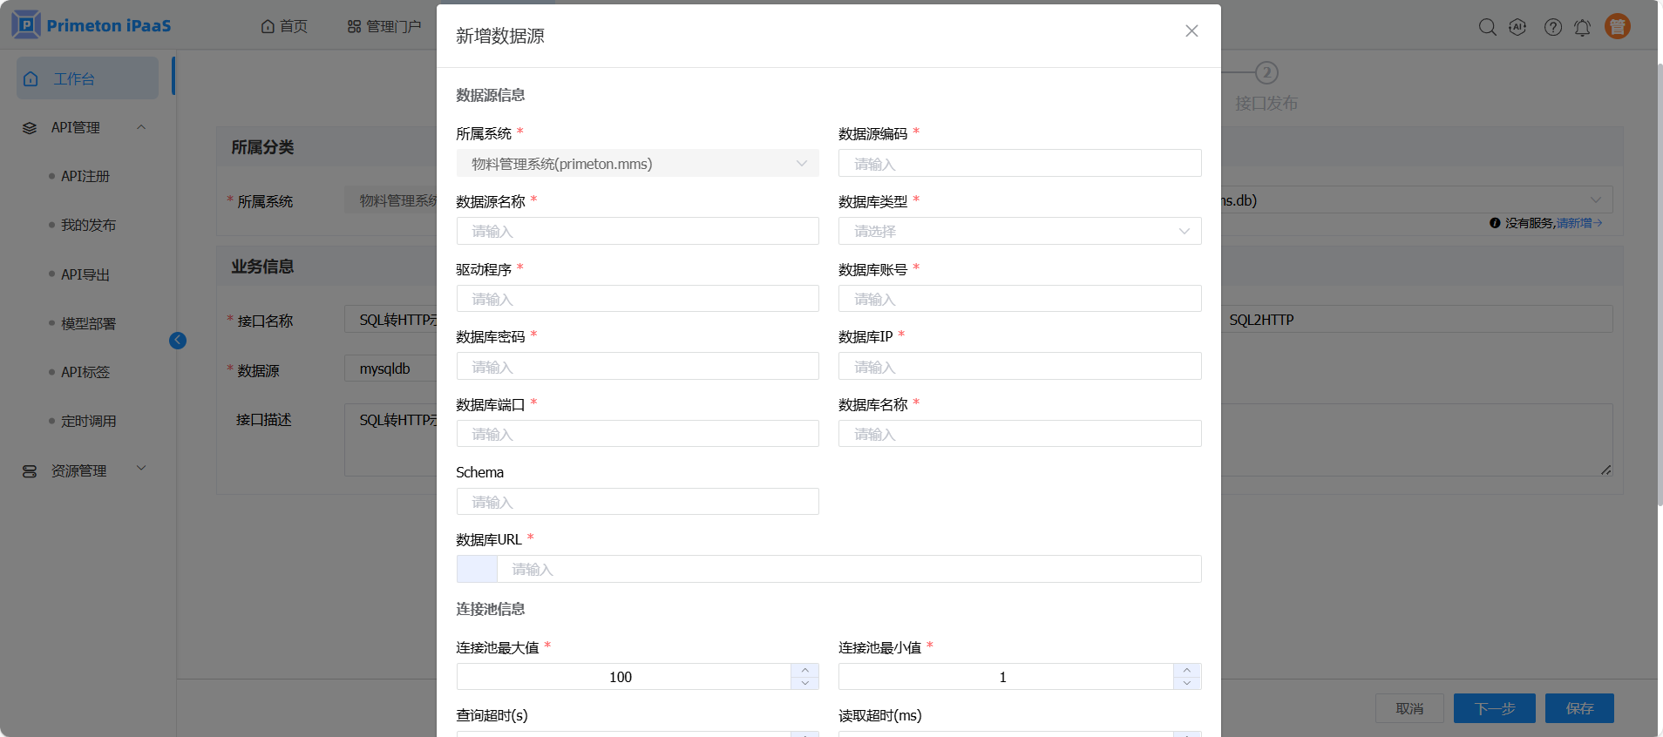The image size is (1663, 737).
Task: Click the Primeton iPaaS logo
Action: tap(92, 25)
